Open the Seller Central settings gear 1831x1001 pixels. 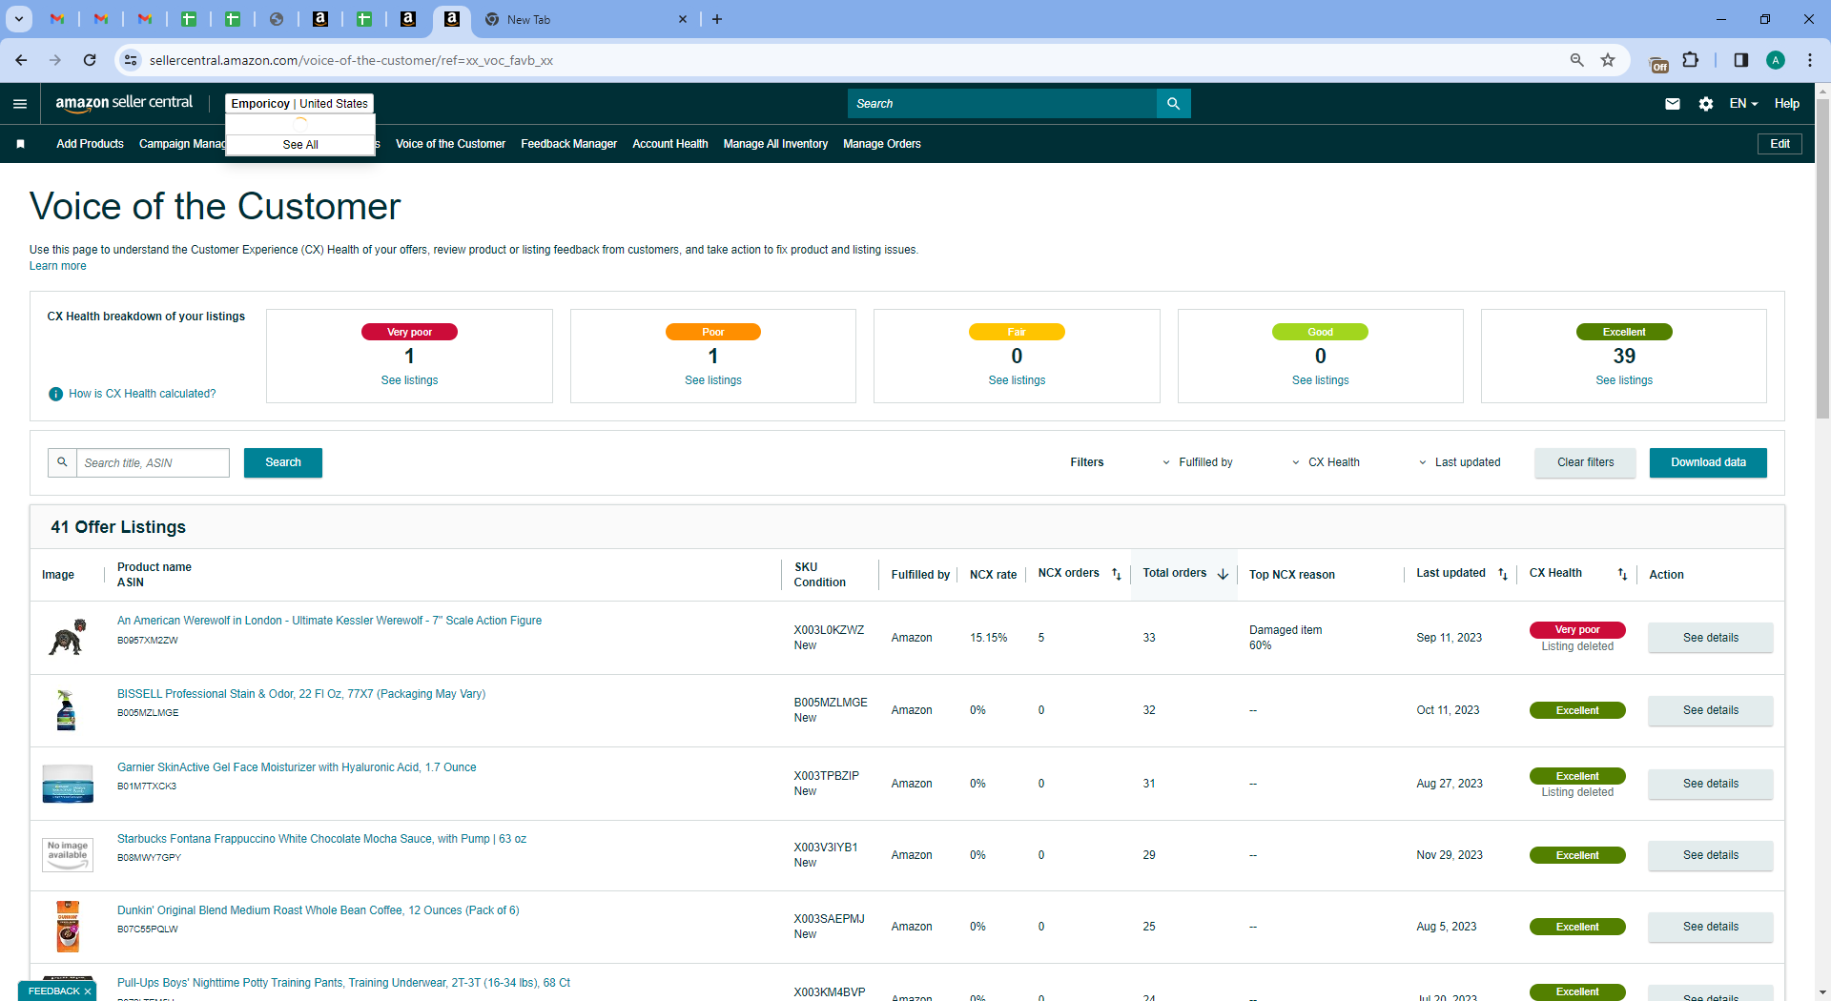[x=1706, y=104]
